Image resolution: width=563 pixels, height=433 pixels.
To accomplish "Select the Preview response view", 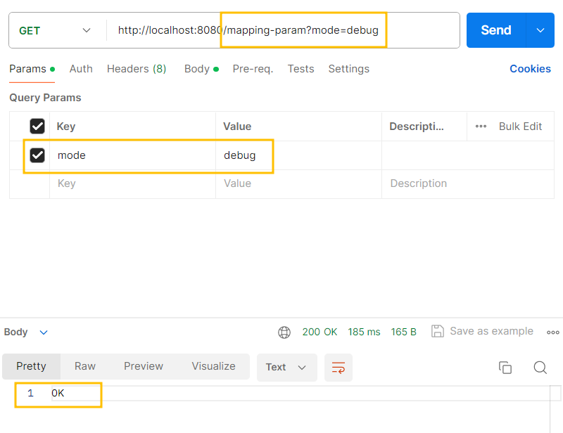I will pos(144,366).
